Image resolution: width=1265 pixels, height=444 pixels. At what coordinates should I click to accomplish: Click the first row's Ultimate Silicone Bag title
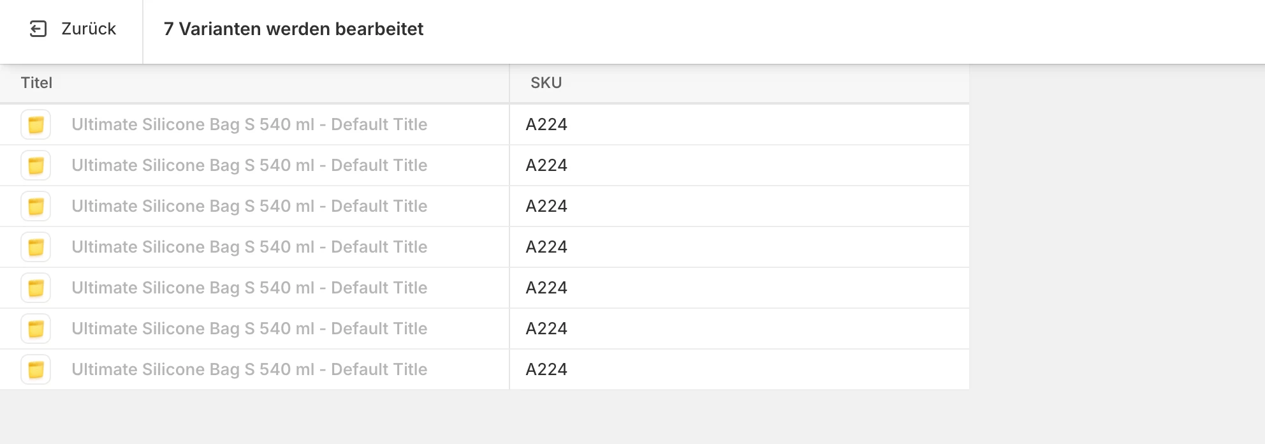[249, 124]
